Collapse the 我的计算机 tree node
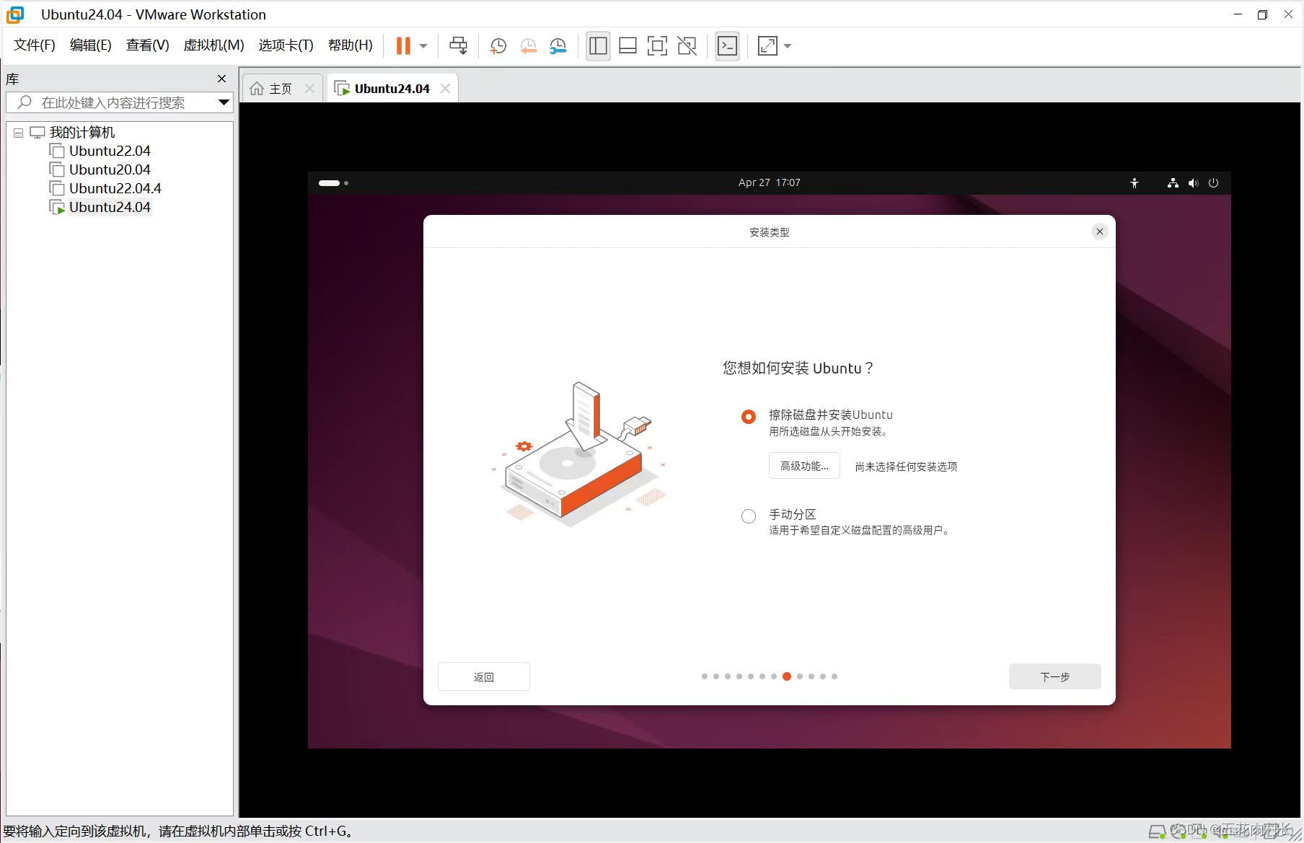Screen dimensions: 1304x843 [x=18, y=132]
